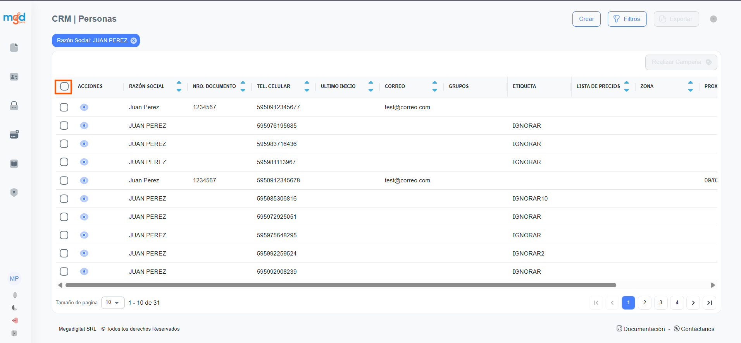Open the contact card icon in sidebar
The image size is (741, 343).
click(14, 77)
